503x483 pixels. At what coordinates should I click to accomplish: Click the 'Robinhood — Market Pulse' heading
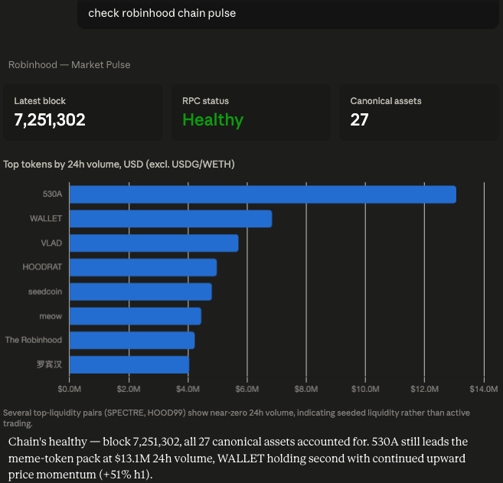pos(70,65)
